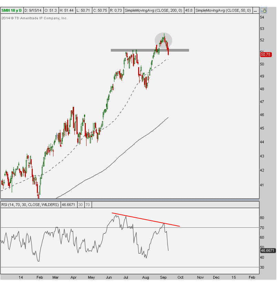The height and width of the screenshot is (288, 277).
Task: Select SimpleMovingAvg (CLOSE, 50, 0) study label
Action: (223, 10)
